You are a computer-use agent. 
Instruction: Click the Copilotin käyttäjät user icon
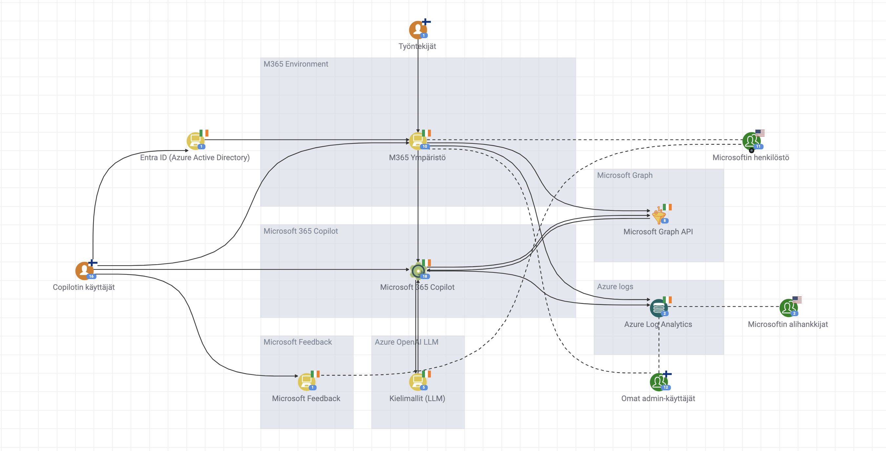[84, 271]
